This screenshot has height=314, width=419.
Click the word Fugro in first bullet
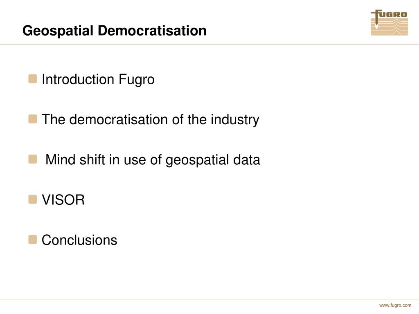pyautogui.click(x=136, y=80)
